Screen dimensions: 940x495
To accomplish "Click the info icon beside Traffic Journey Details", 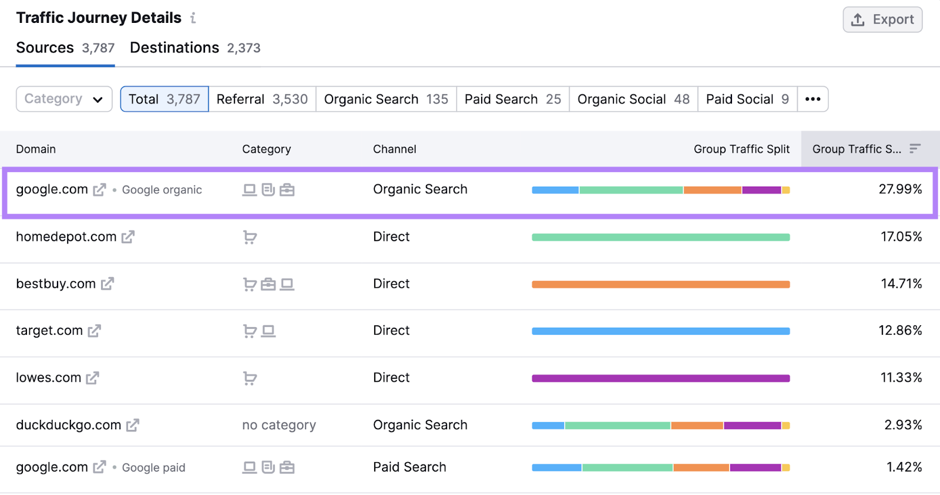I will pyautogui.click(x=193, y=18).
